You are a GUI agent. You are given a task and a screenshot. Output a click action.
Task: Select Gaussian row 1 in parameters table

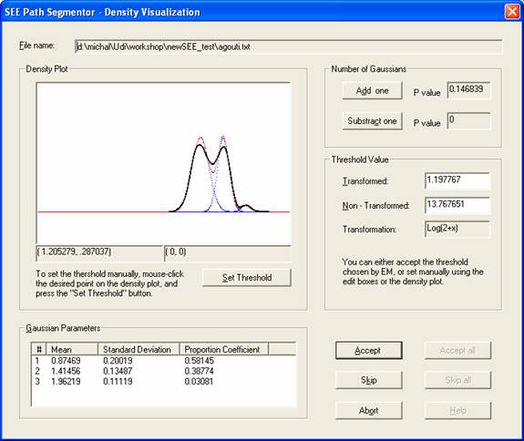tap(164, 361)
